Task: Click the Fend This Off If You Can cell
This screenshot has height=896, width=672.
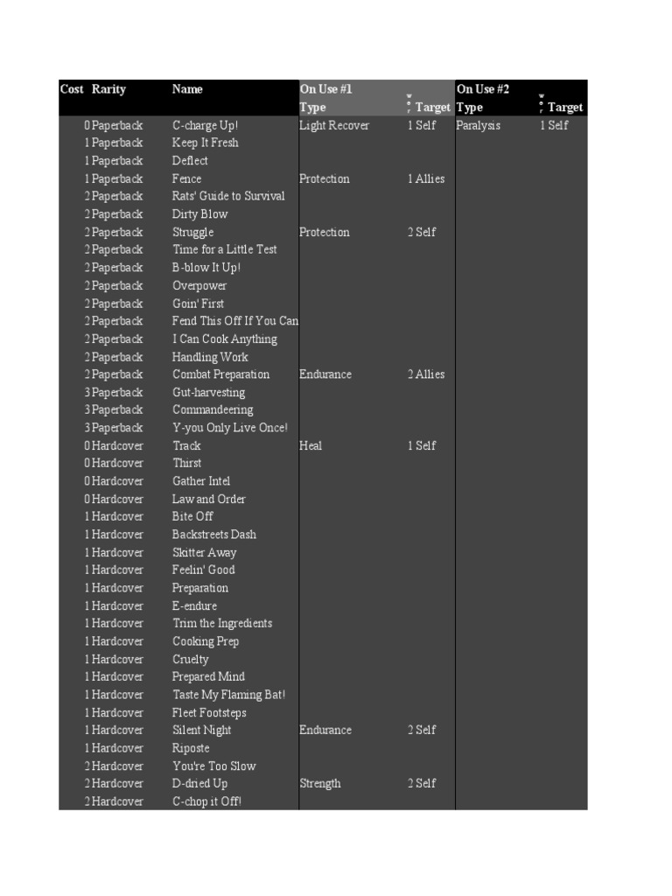Action: click(x=234, y=321)
